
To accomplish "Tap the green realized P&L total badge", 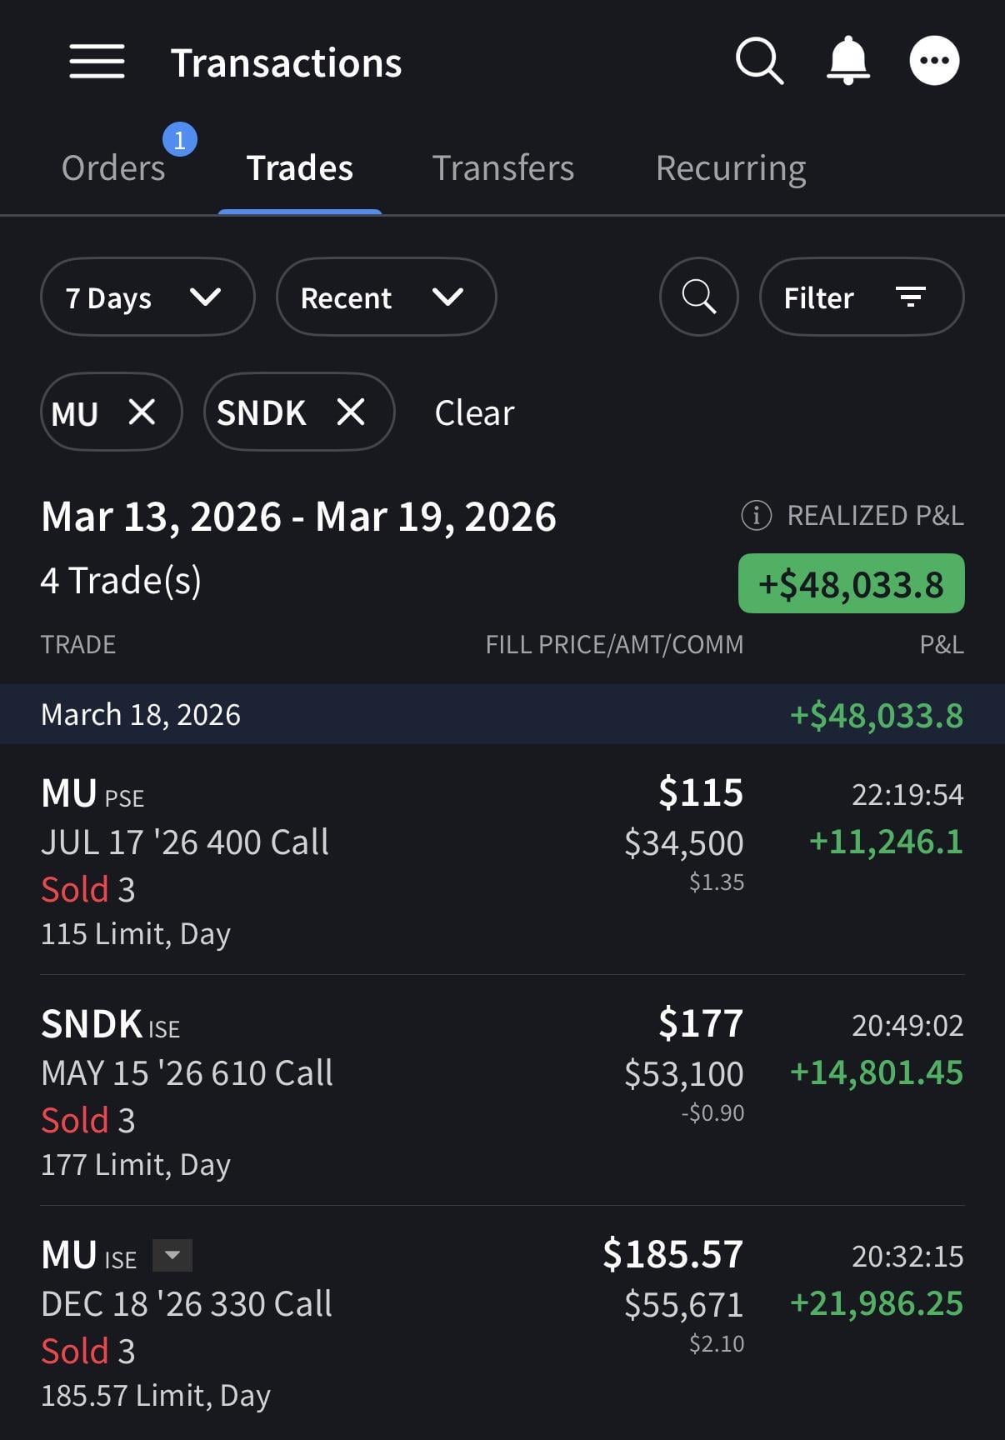I will pos(851,583).
